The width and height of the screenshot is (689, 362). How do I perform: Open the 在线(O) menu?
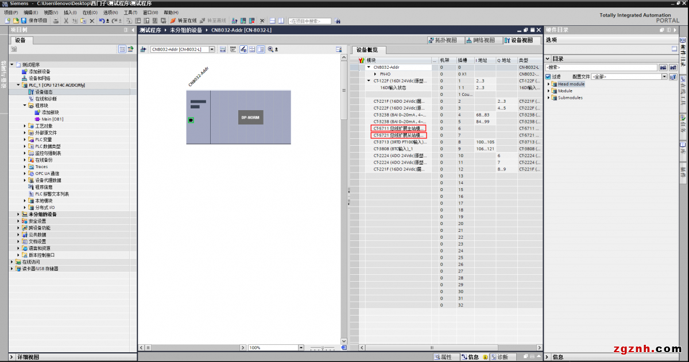point(90,12)
